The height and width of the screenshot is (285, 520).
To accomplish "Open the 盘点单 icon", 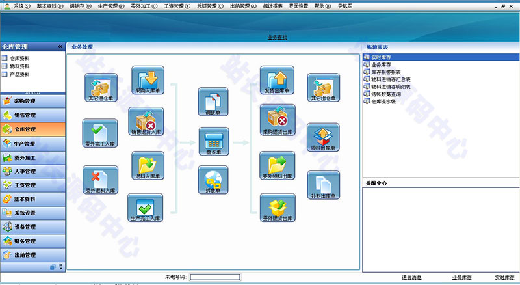I will click(214, 141).
